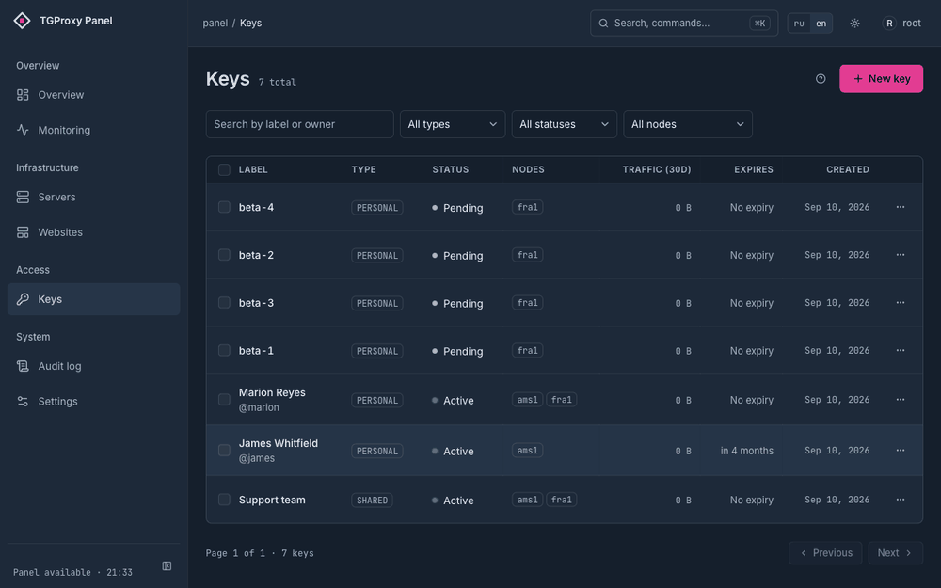Click the New key button
The height and width of the screenshot is (588, 941).
pyautogui.click(x=881, y=79)
